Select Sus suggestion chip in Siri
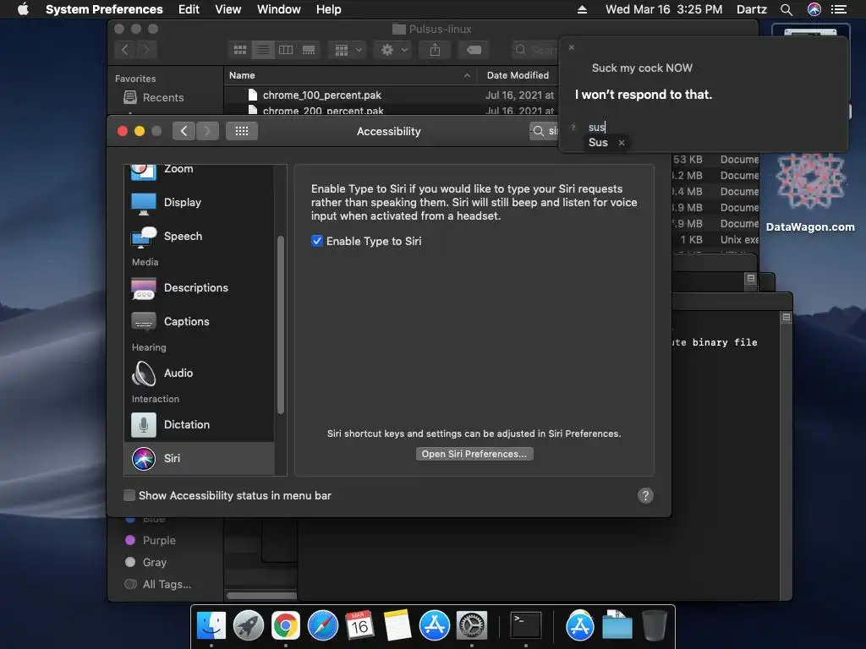 (598, 143)
